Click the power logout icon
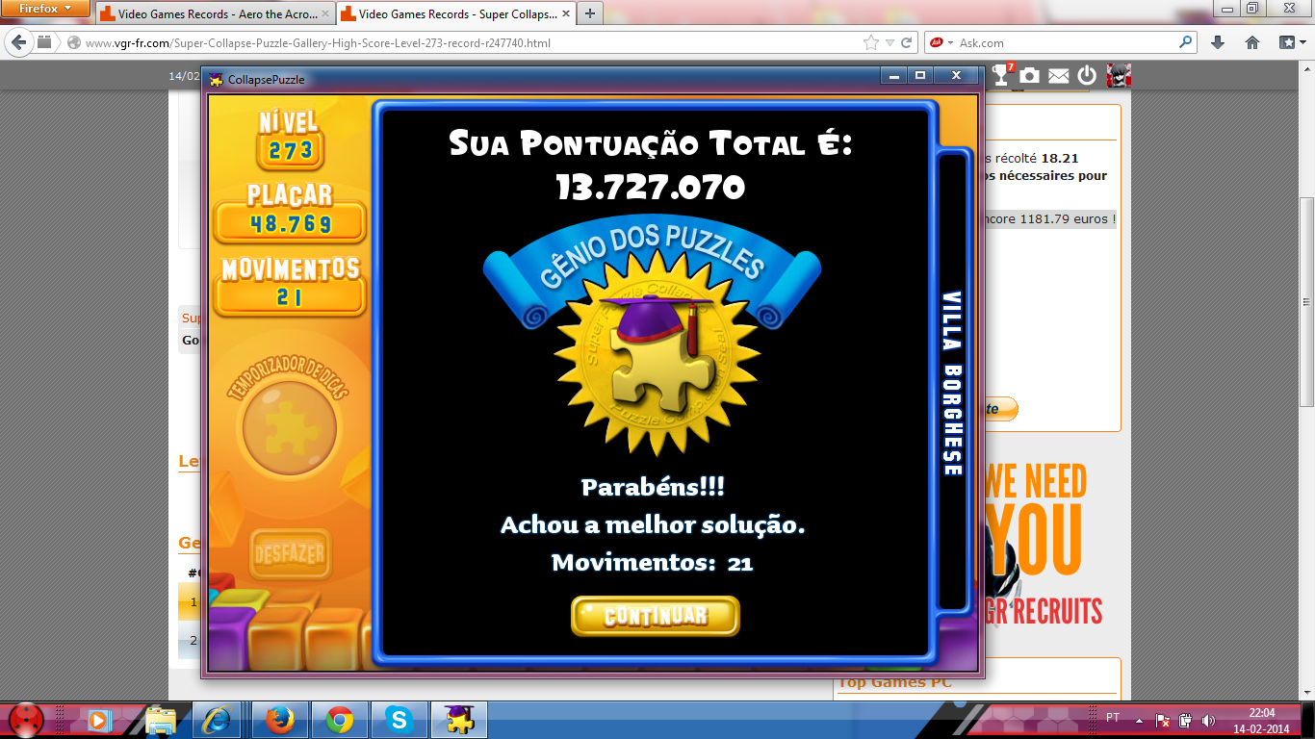The image size is (1315, 739). click(x=1087, y=75)
